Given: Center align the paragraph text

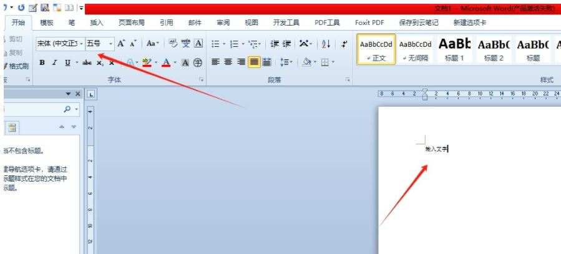Looking at the screenshot, I should (228, 62).
